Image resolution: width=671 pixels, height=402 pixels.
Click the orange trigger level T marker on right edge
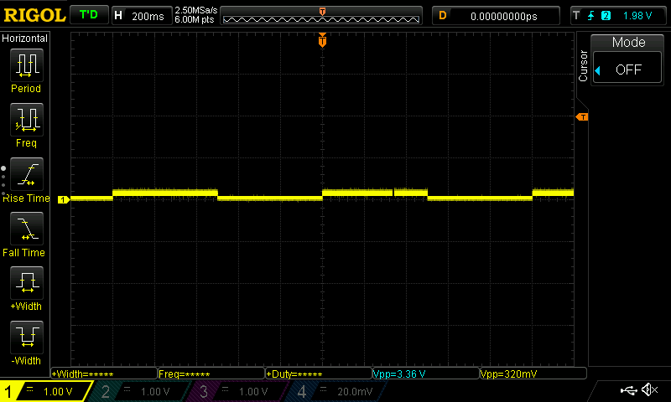pyautogui.click(x=582, y=116)
